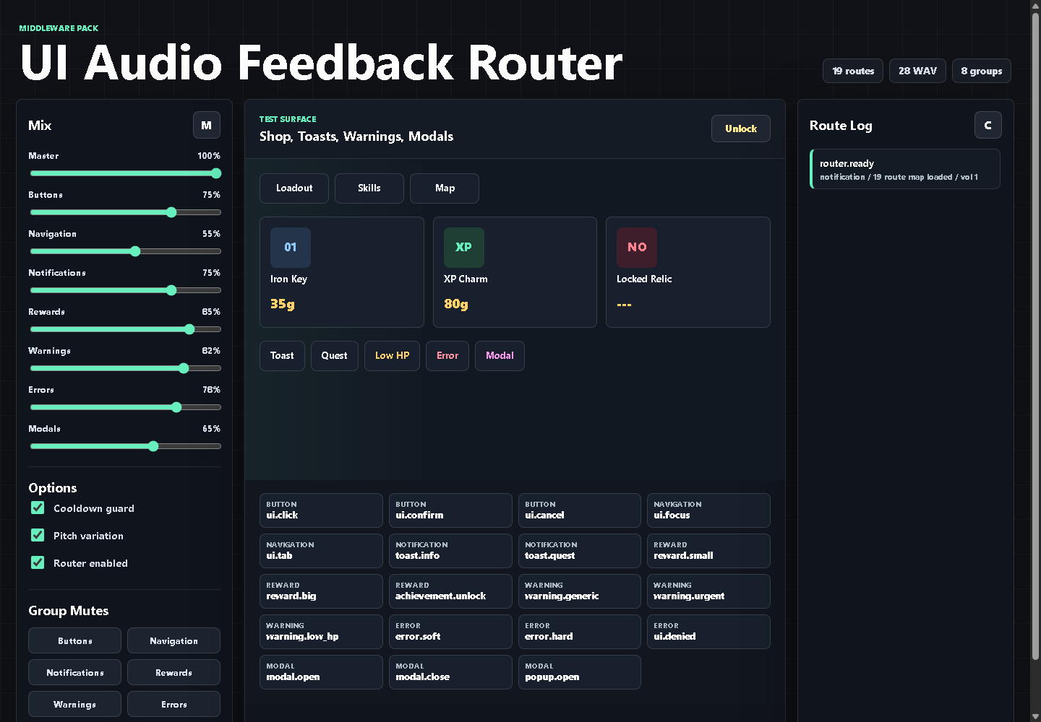The height and width of the screenshot is (722, 1041).
Task: Trigger the Low HP warning button
Action: click(393, 356)
